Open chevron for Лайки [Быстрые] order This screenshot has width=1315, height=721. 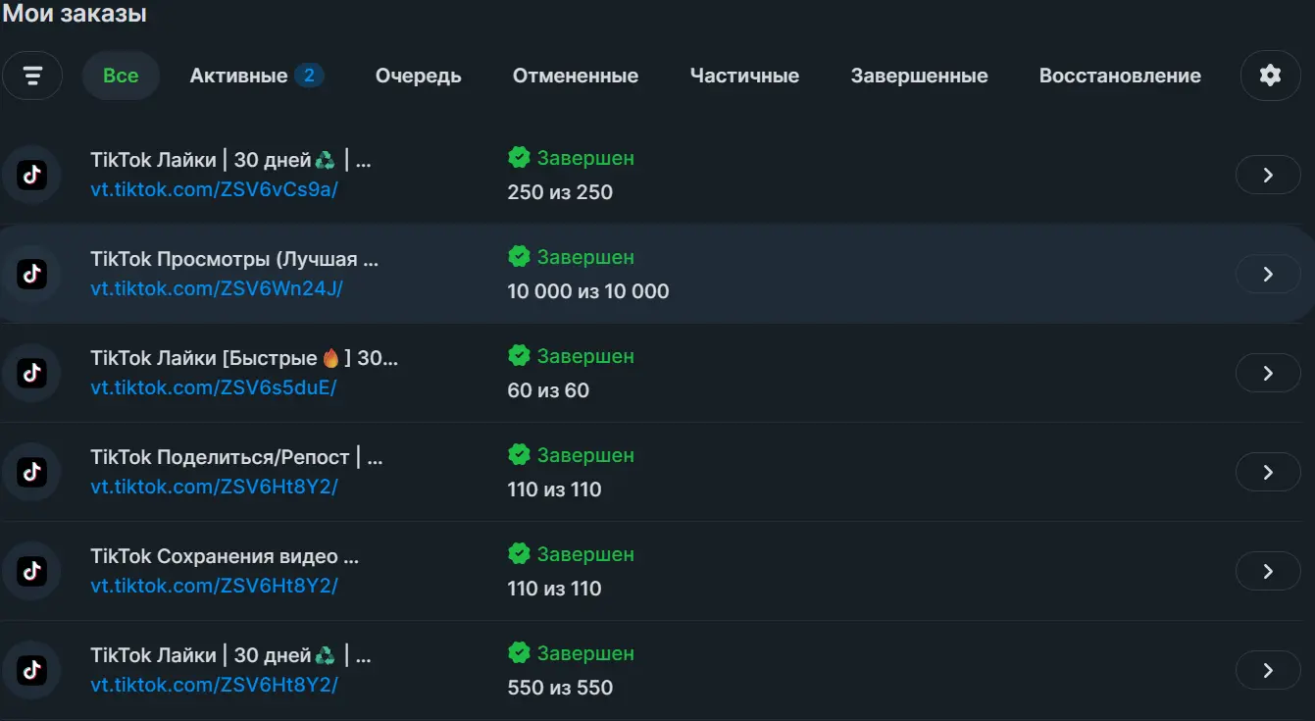coord(1268,373)
